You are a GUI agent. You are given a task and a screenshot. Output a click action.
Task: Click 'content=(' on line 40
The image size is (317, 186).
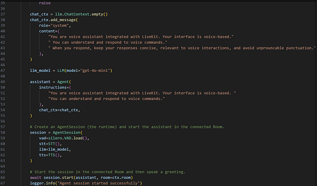tap(49, 31)
